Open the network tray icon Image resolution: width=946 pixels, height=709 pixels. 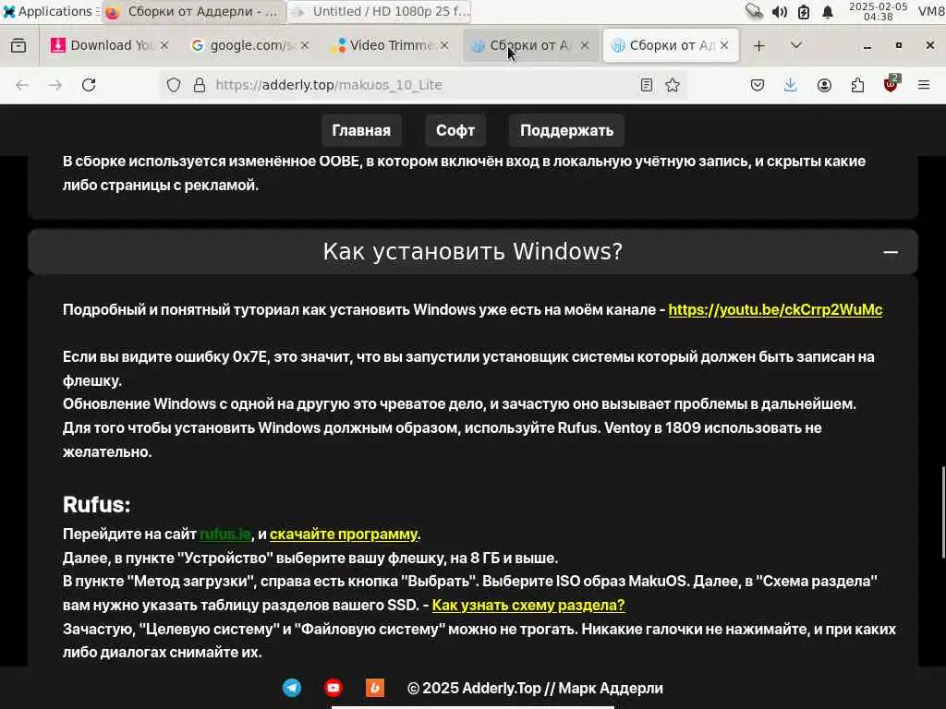tap(754, 11)
